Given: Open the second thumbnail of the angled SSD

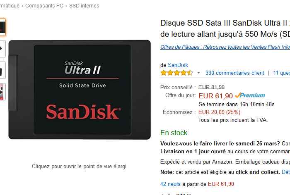Looking at the screenshot, I should (2, 49).
